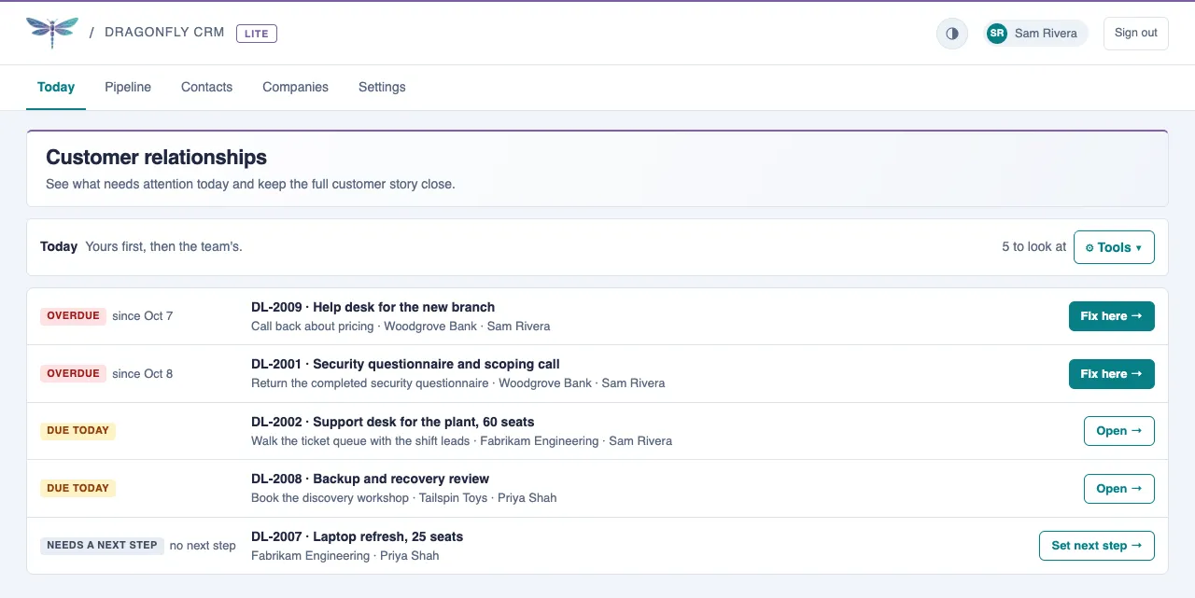Click 'DL-2008 · Backup and recovery review'
The width and height of the screenshot is (1195, 598).
[x=370, y=479]
